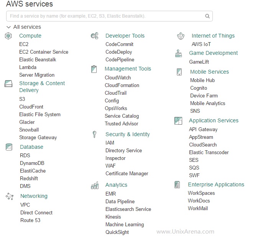Open the CodePipeline service

click(x=120, y=60)
